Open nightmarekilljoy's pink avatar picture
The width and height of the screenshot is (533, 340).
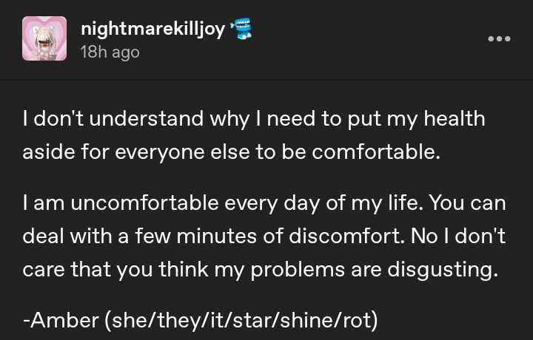coord(44,38)
